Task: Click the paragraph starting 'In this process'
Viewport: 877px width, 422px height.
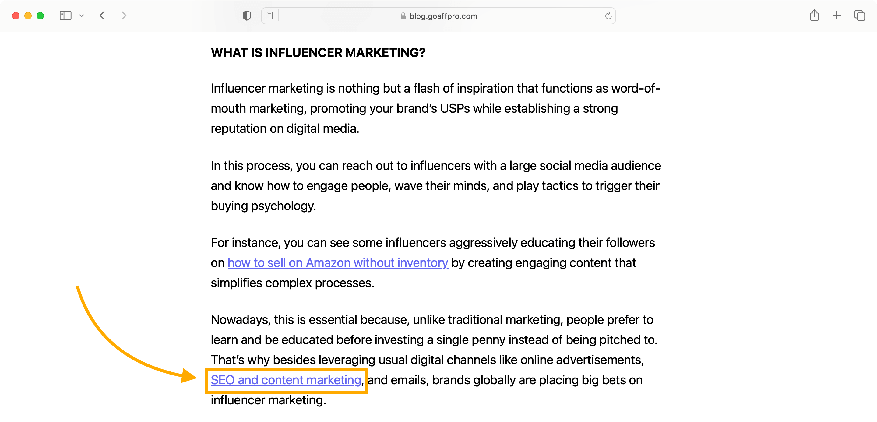Action: coord(436,185)
